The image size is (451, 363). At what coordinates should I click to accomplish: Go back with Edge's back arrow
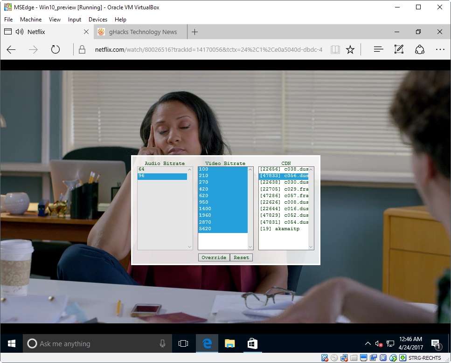(x=11, y=50)
